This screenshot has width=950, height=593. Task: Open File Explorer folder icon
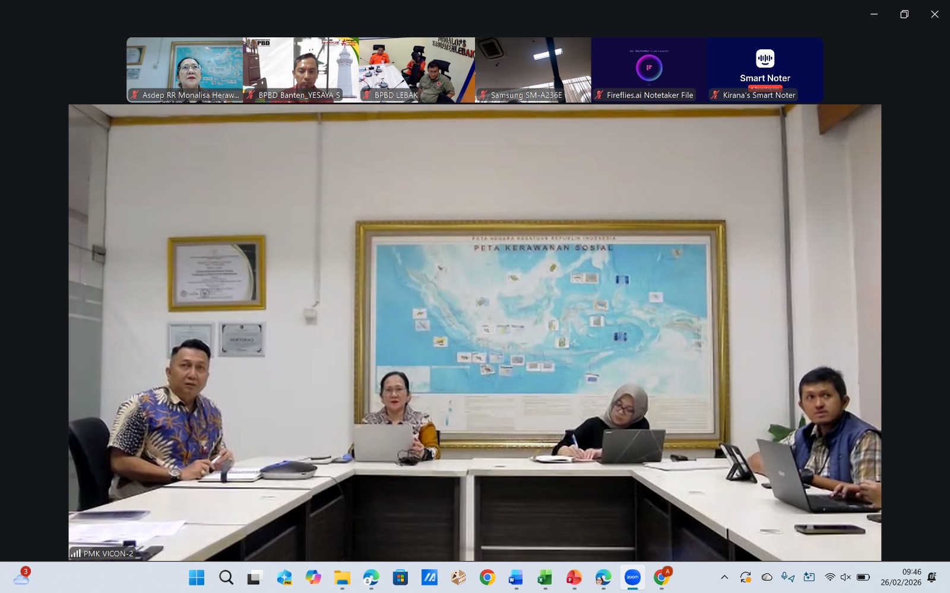point(342,577)
